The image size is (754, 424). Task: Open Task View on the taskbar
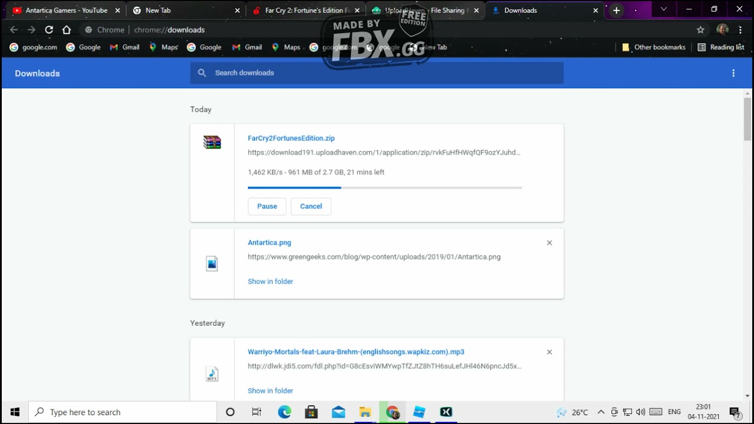pos(256,412)
